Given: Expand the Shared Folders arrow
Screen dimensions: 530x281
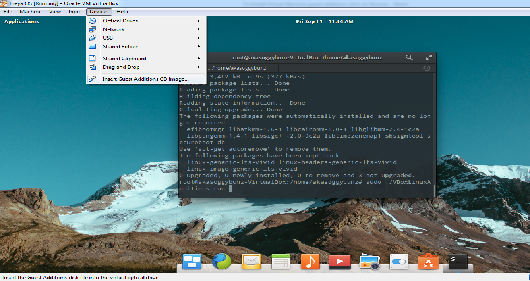Looking at the screenshot, I should click(199, 47).
